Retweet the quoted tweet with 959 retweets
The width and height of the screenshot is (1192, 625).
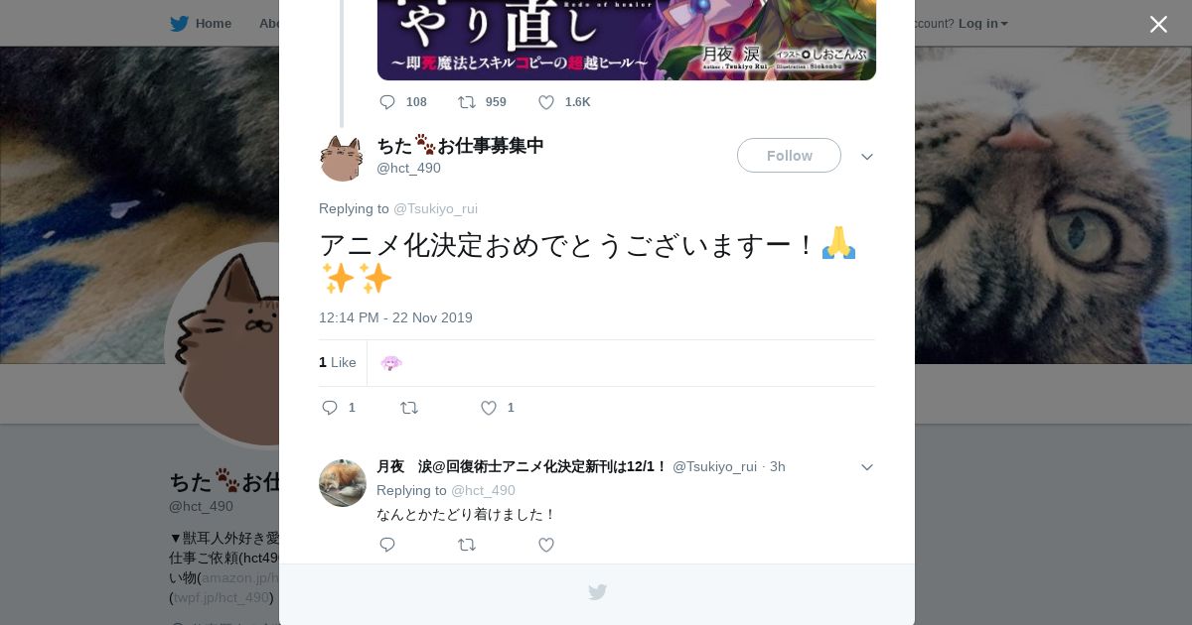(467, 102)
